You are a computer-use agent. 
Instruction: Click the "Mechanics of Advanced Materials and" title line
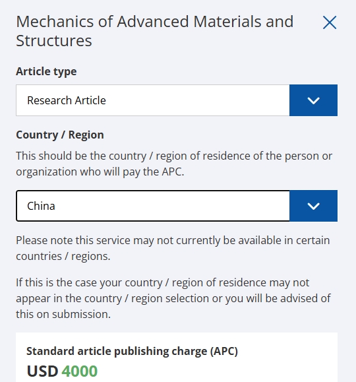pyautogui.click(x=155, y=21)
